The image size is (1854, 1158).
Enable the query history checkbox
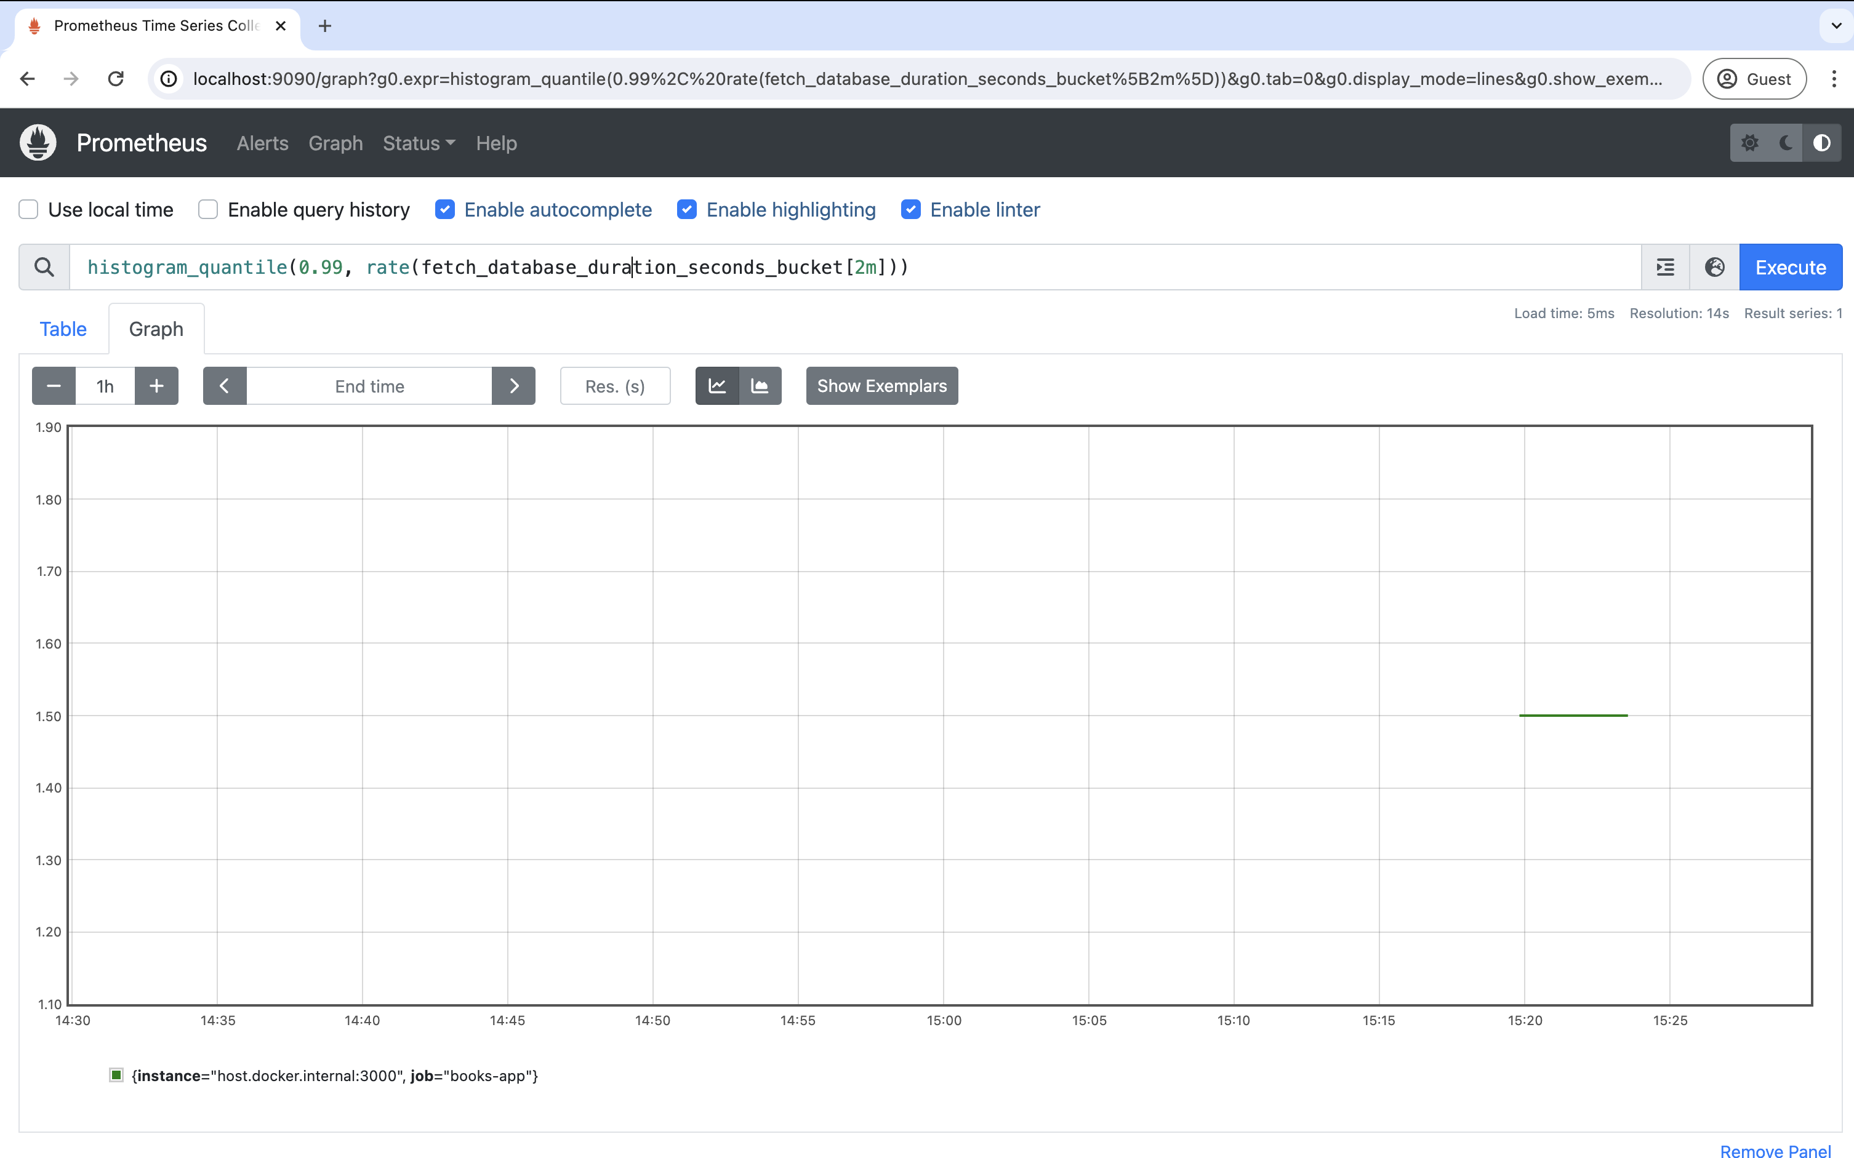pos(207,210)
